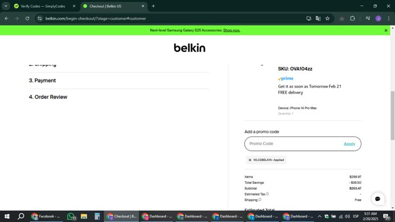Bookmark this page with the star icon

tap(328, 18)
